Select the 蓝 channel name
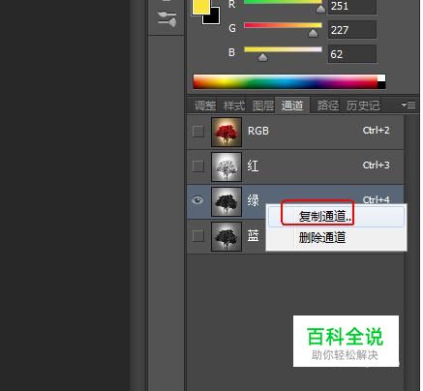Screen dimensions: 423x391 pyautogui.click(x=253, y=235)
